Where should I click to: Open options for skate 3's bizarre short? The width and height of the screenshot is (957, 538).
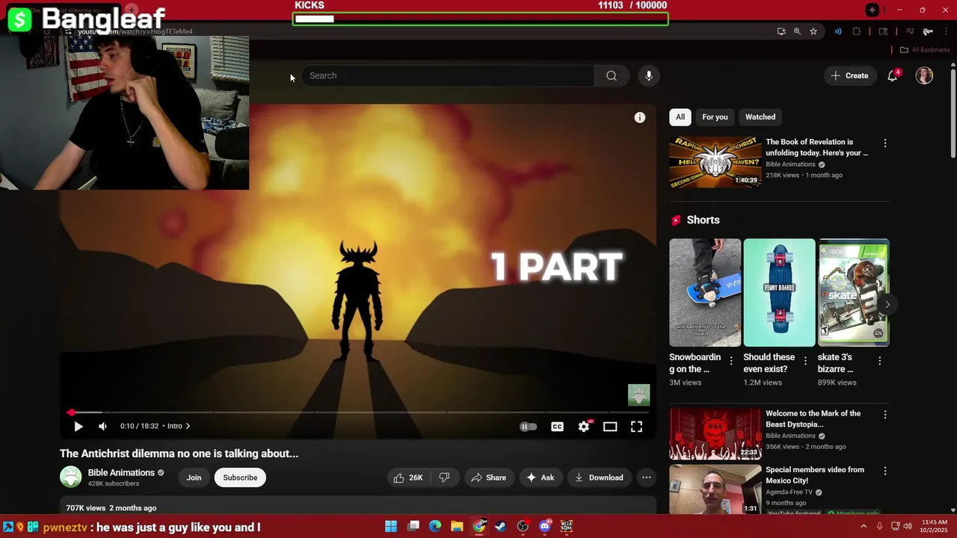click(879, 361)
